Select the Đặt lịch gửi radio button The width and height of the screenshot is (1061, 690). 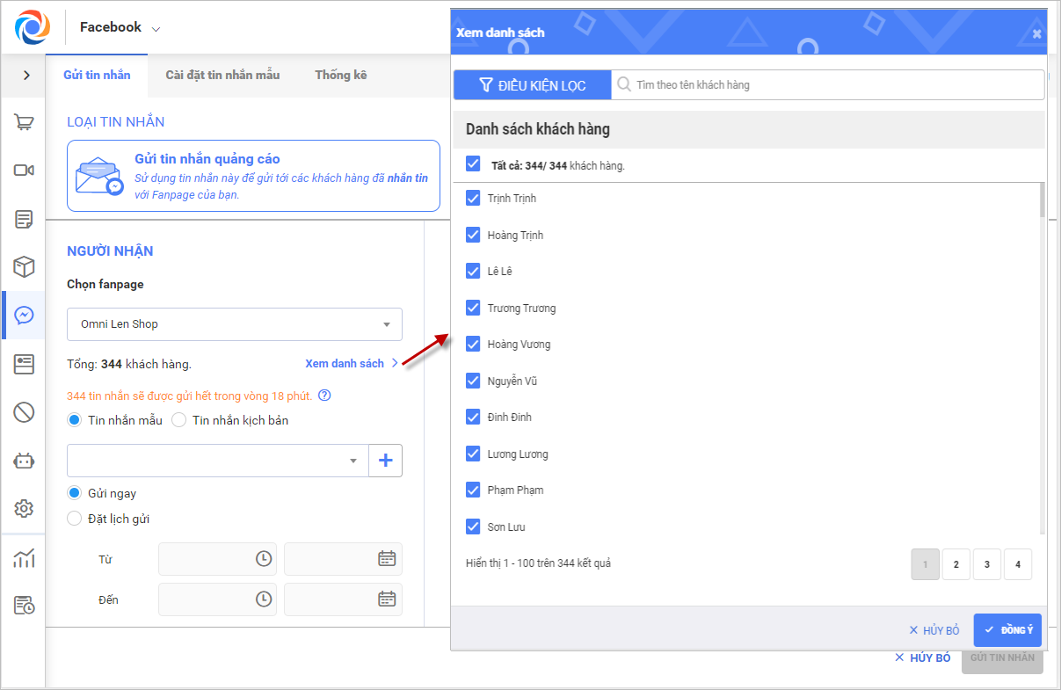click(75, 519)
